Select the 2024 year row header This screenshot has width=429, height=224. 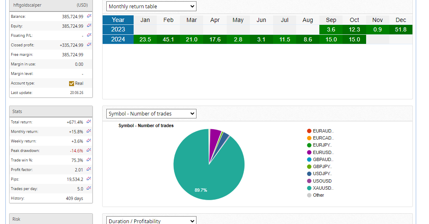pos(118,39)
